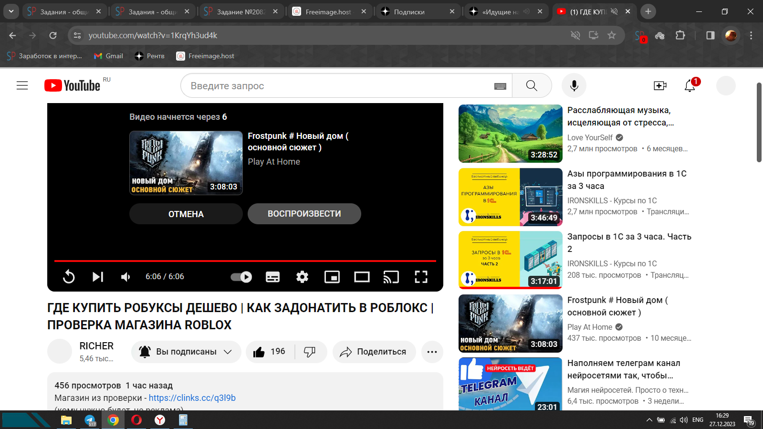Open the Рентв bookmark
The width and height of the screenshot is (763, 429).
click(150, 56)
